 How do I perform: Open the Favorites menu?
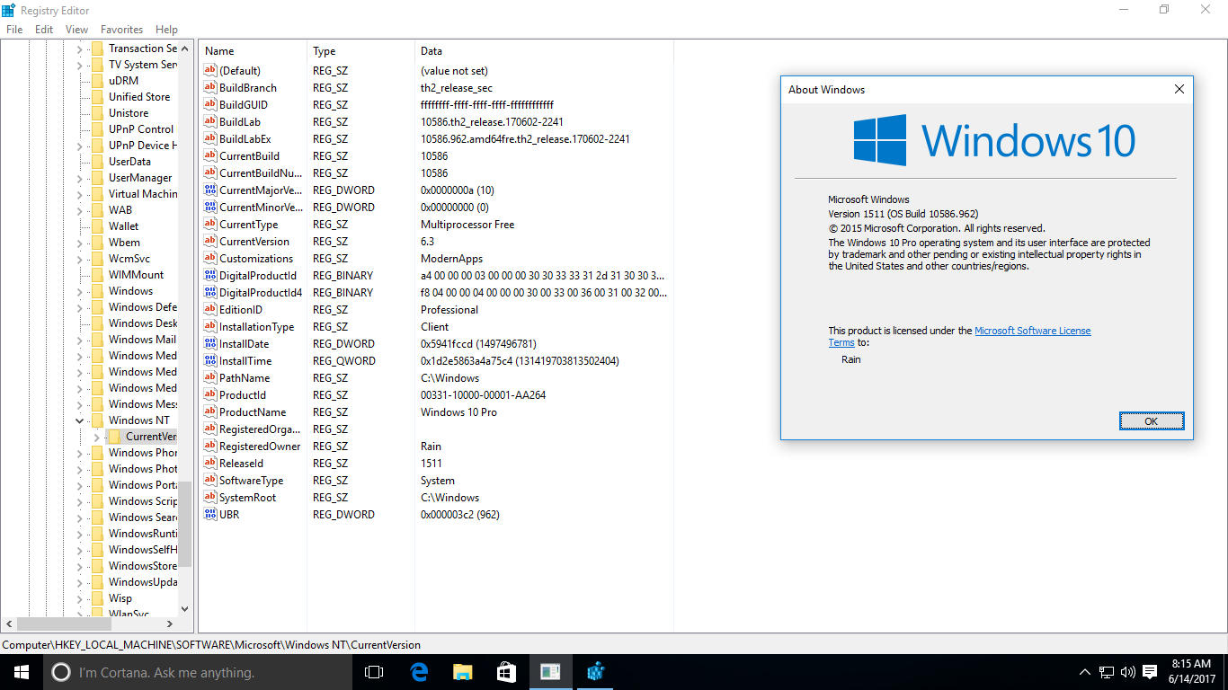click(121, 30)
